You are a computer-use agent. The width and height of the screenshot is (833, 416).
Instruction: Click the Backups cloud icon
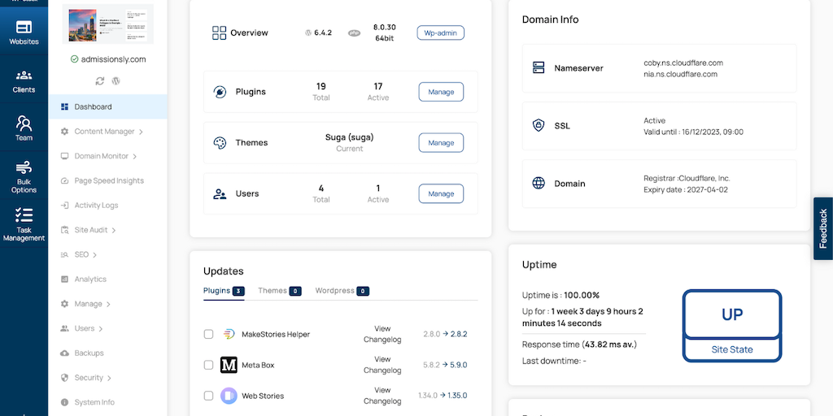click(x=65, y=353)
